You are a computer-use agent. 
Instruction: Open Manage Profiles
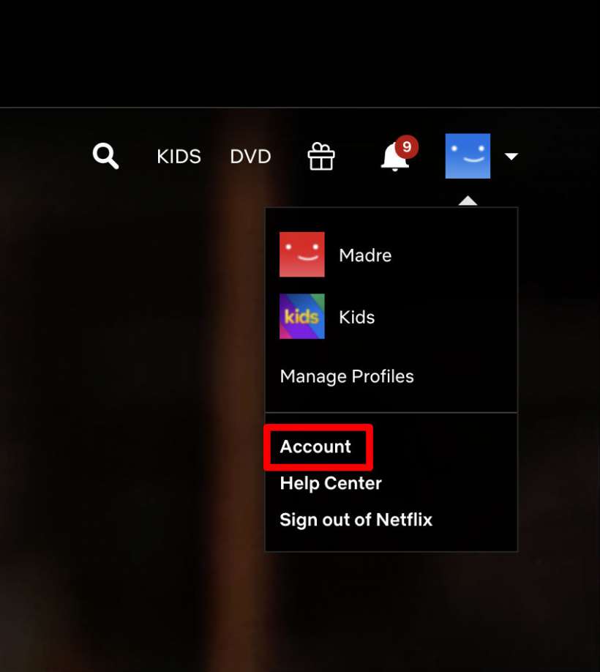click(x=347, y=376)
